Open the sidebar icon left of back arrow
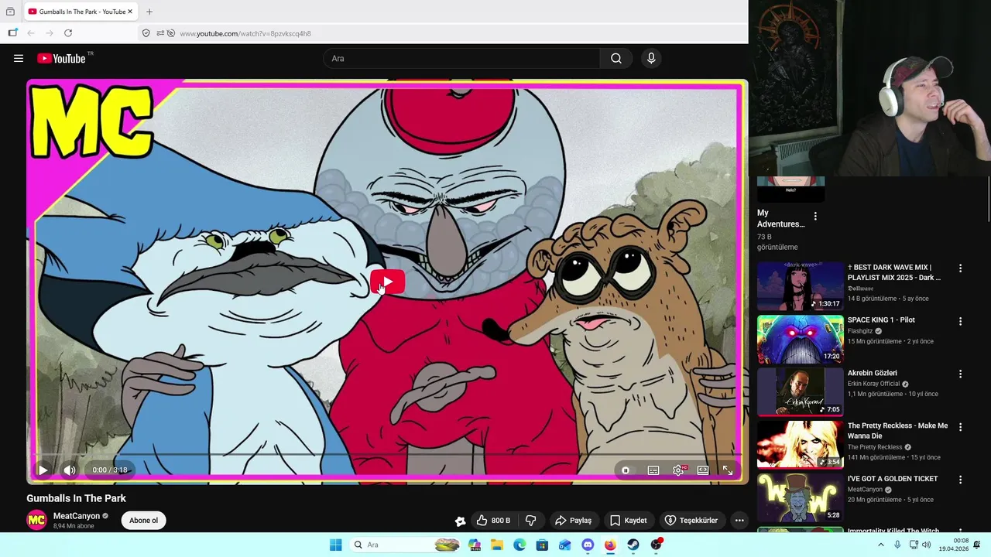The height and width of the screenshot is (557, 991). point(12,33)
